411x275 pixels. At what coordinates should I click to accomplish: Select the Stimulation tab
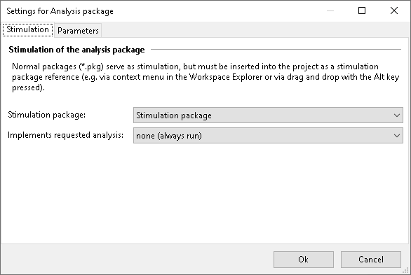coord(27,30)
